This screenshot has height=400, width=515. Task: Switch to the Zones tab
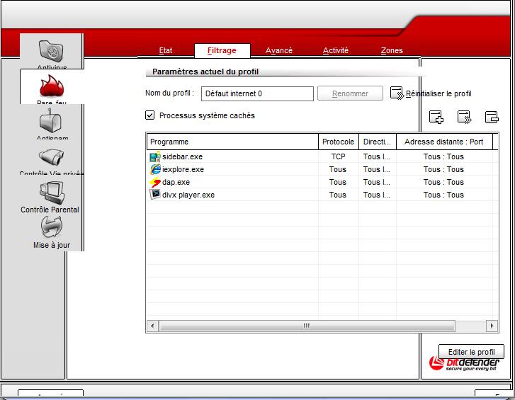point(392,50)
